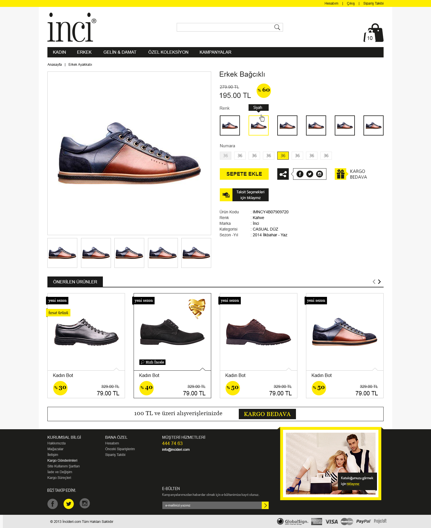Select the highlighted yellow size 36 option
The height and width of the screenshot is (528, 431).
point(283,156)
